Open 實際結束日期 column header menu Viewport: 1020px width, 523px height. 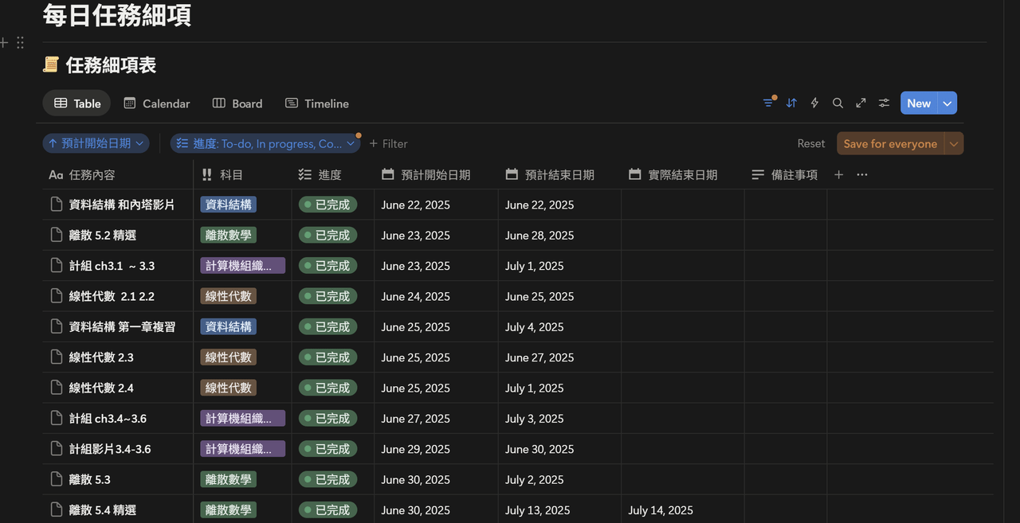click(x=683, y=174)
